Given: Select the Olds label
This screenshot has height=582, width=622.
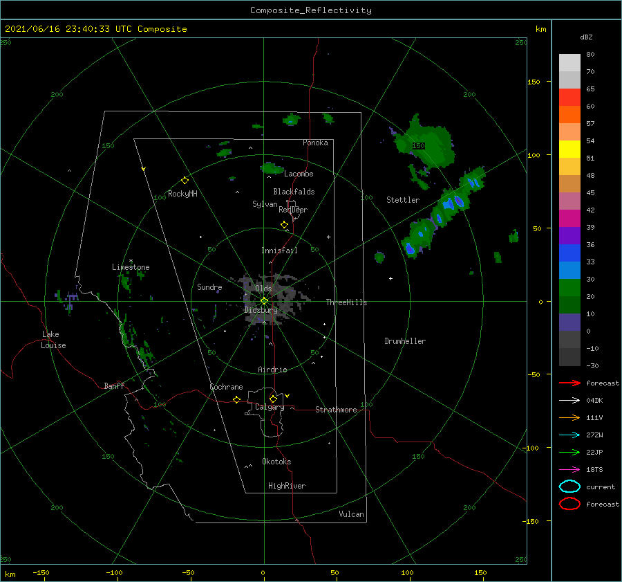Looking at the screenshot, I should click(x=263, y=289).
